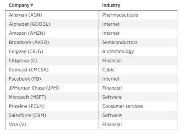Click the Company column sort arrow

click(x=32, y=5)
